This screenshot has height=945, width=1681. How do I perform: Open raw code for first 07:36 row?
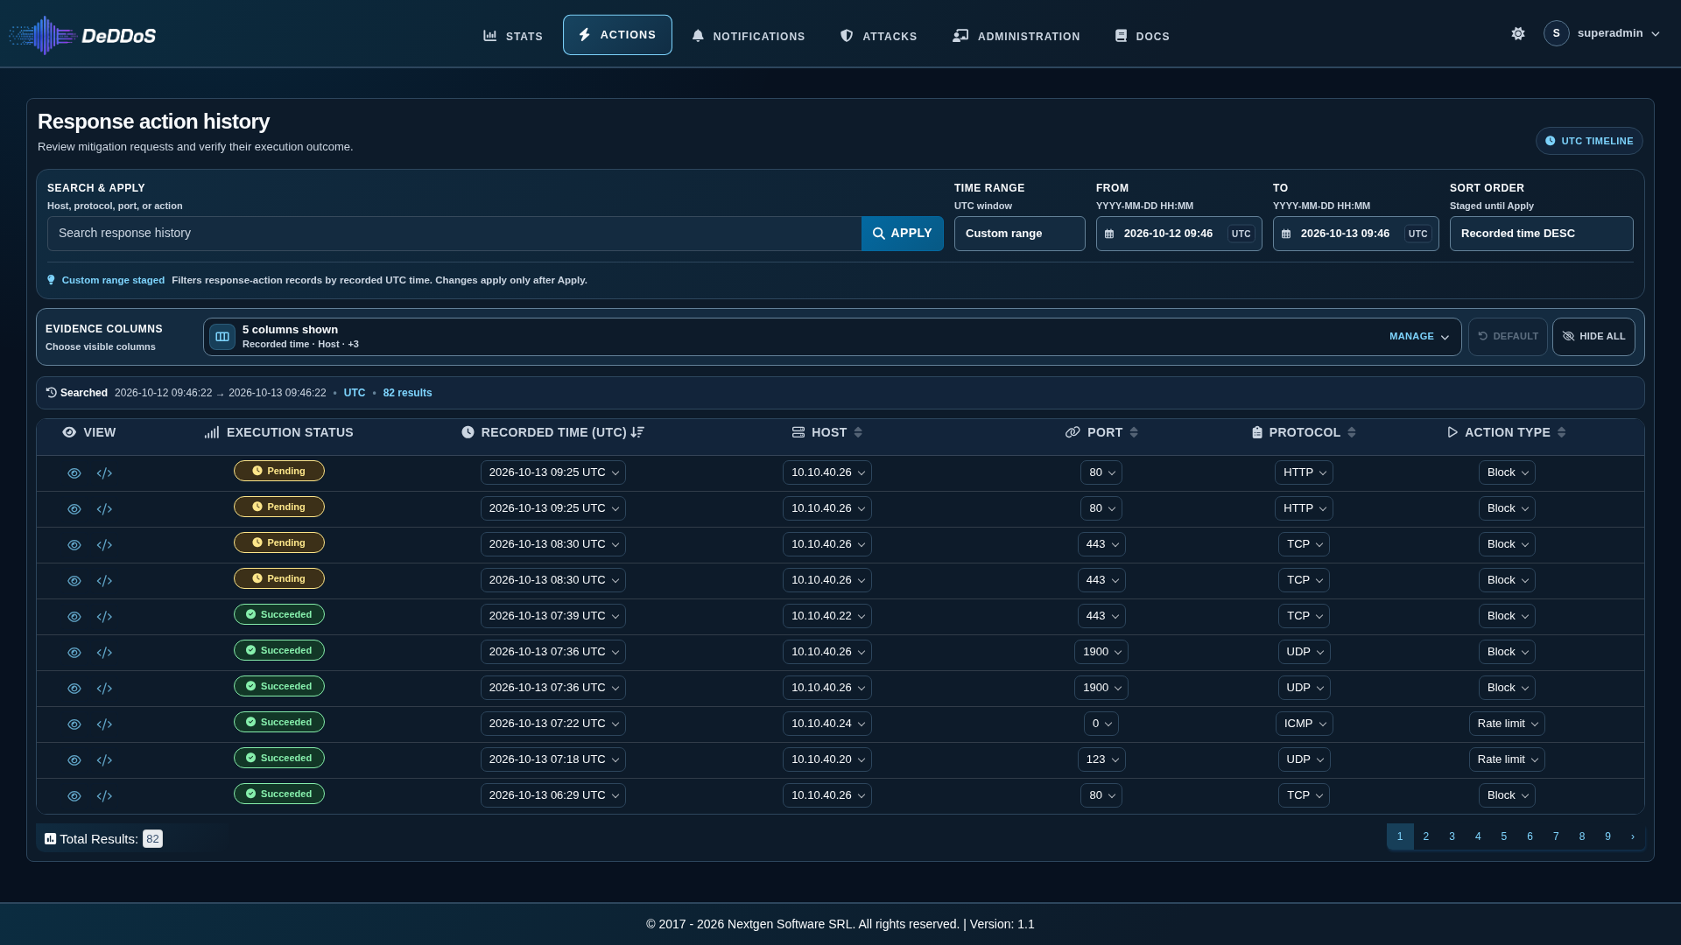pyautogui.click(x=104, y=653)
